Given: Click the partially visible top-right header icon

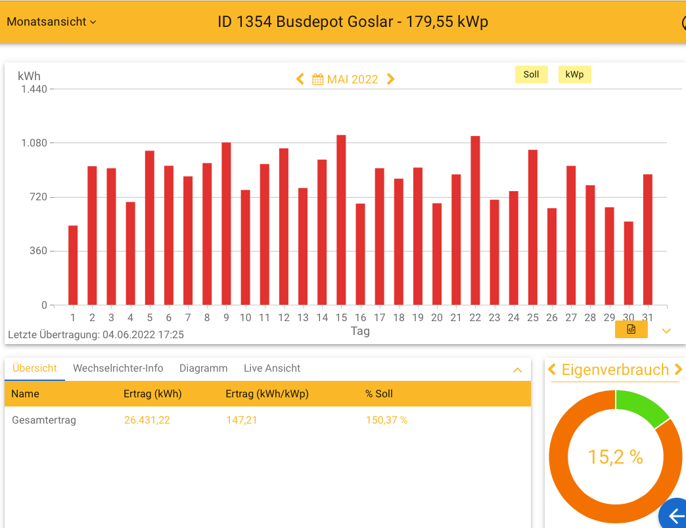Looking at the screenshot, I should click(683, 22).
